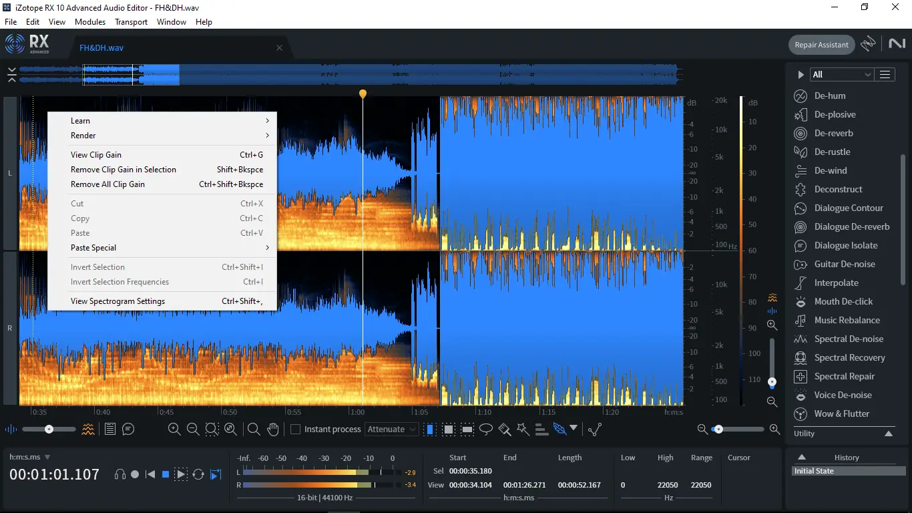This screenshot has width=912, height=513.
Task: Click the headphones monitor icon
Action: 120,474
